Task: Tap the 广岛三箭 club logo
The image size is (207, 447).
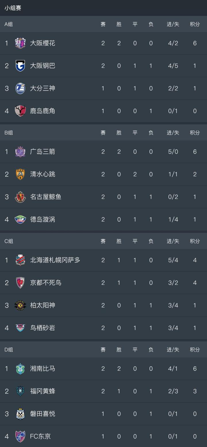Action: click(20, 152)
